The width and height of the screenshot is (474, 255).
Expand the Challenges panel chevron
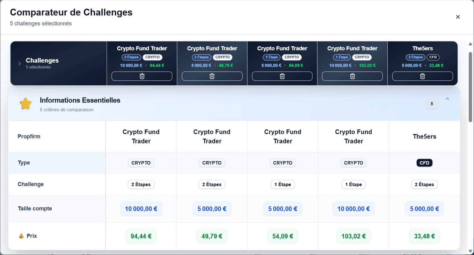tap(20, 63)
